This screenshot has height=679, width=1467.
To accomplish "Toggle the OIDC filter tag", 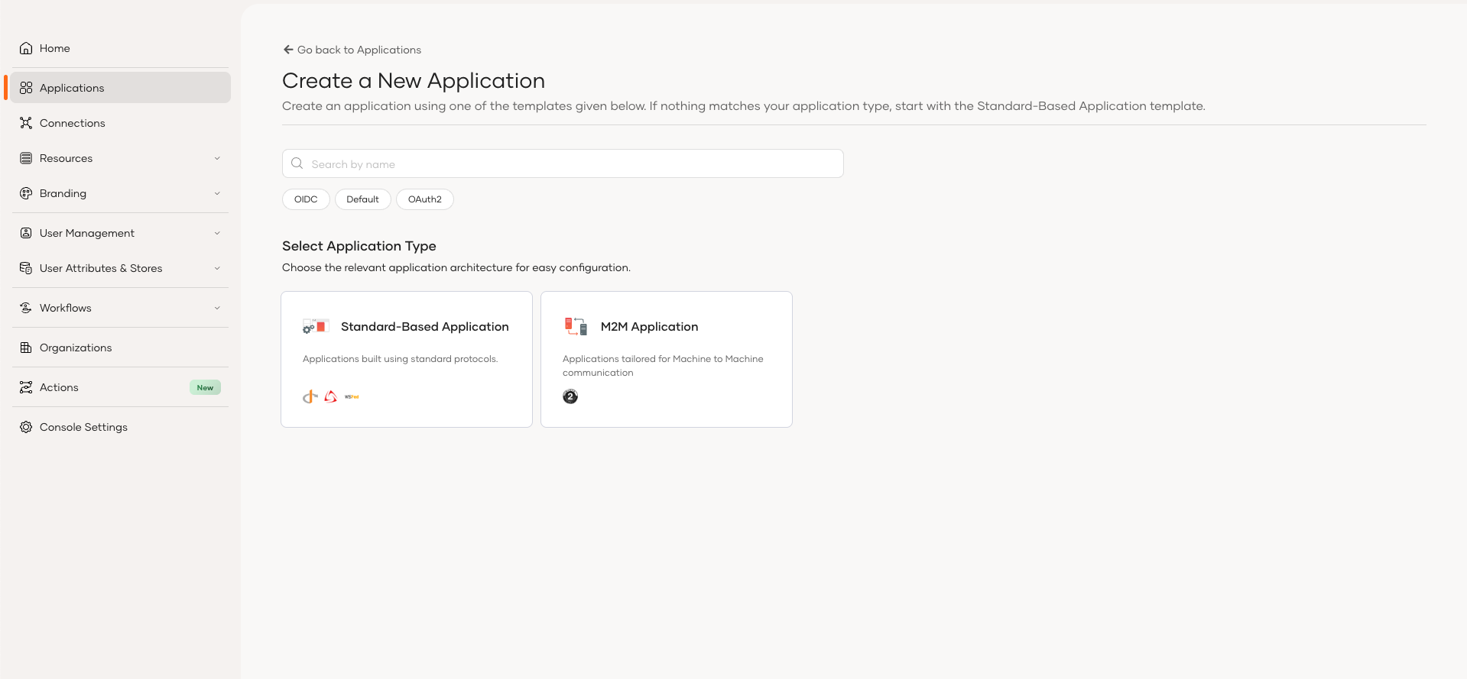I will (306, 199).
